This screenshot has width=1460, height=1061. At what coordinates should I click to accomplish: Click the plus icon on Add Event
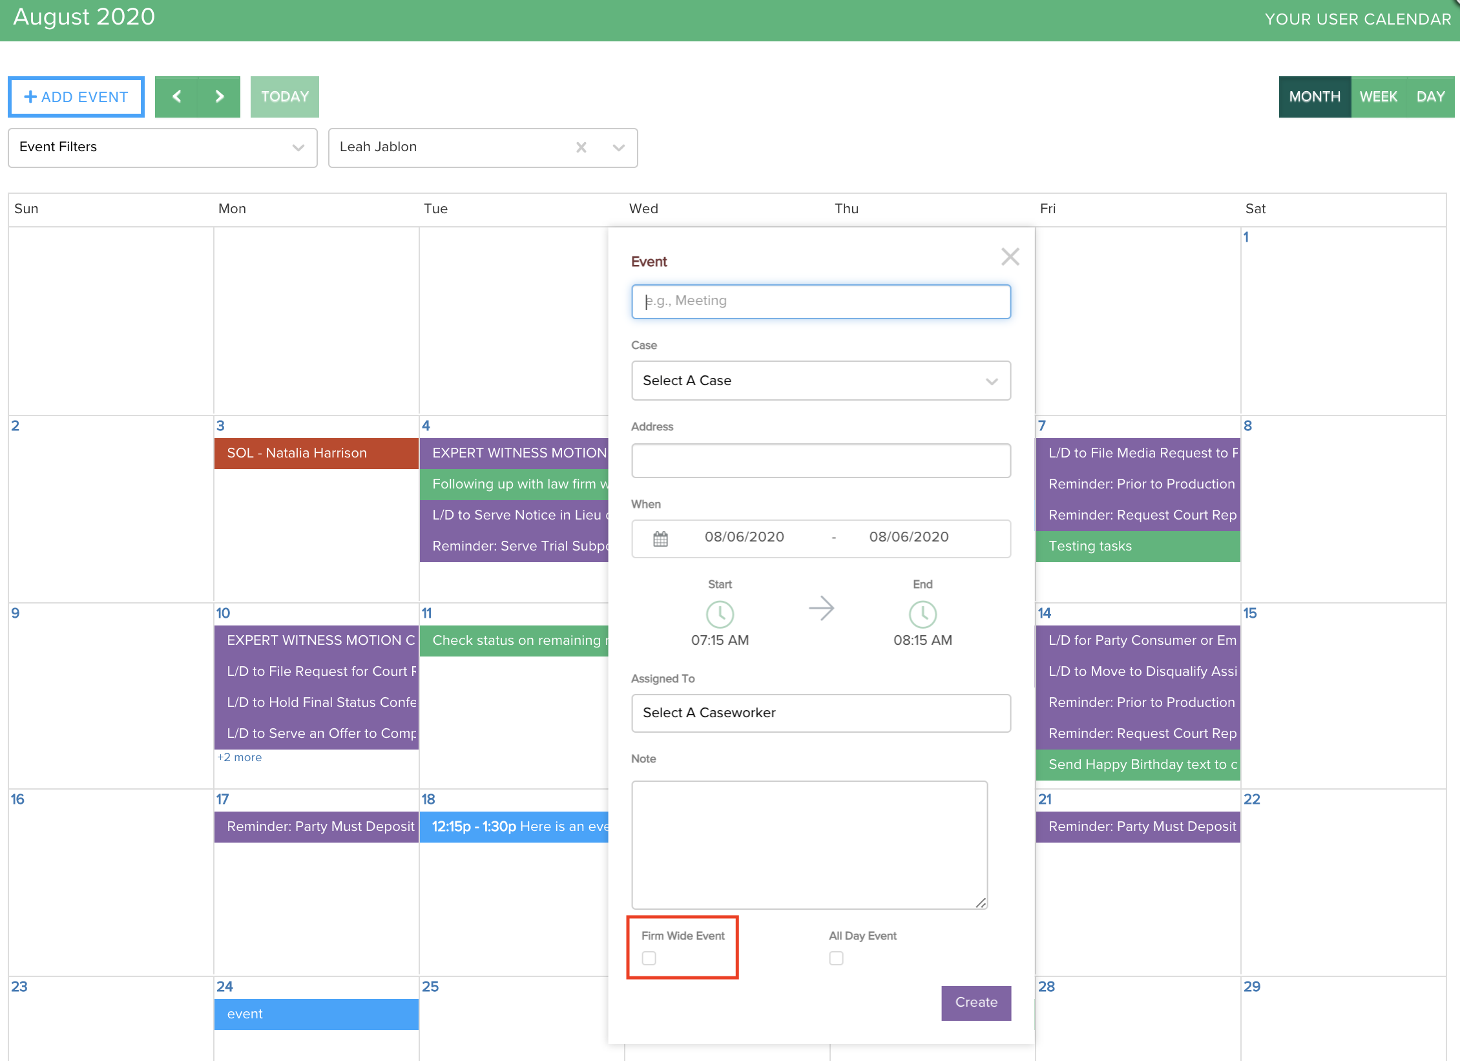30,96
